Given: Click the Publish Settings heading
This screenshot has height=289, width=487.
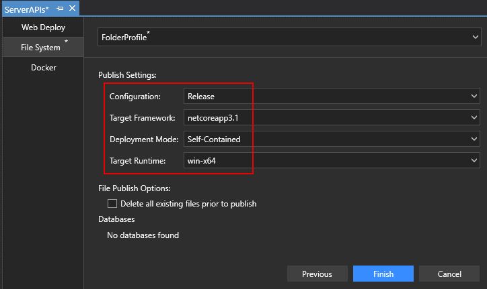Looking at the screenshot, I should (x=127, y=75).
